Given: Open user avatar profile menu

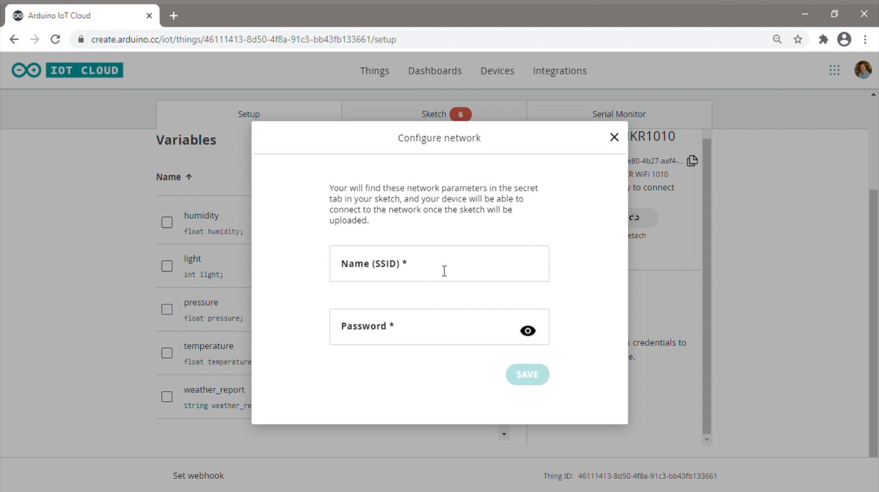Looking at the screenshot, I should coord(863,70).
